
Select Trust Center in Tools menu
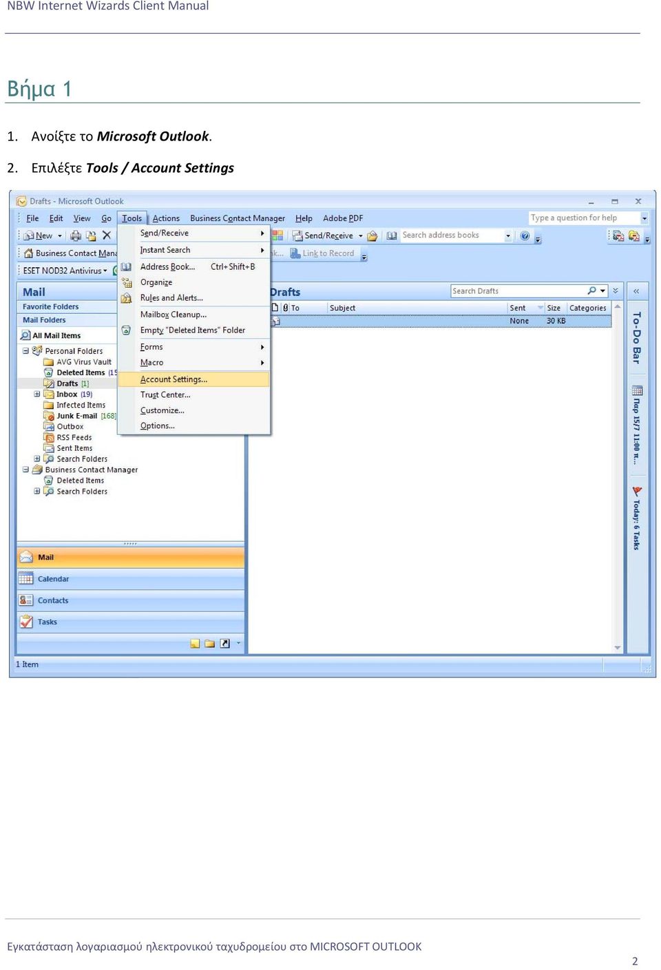[194, 394]
